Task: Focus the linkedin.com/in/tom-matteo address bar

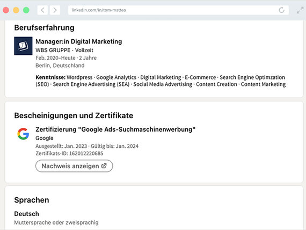Action: point(178,10)
